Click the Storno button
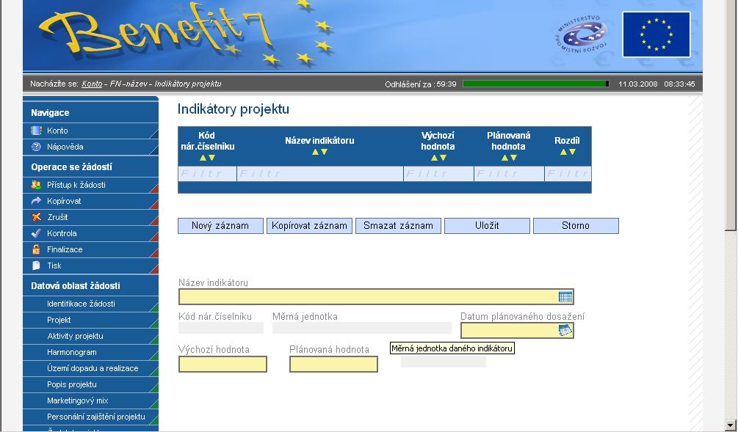The height and width of the screenshot is (432, 738). click(x=576, y=226)
